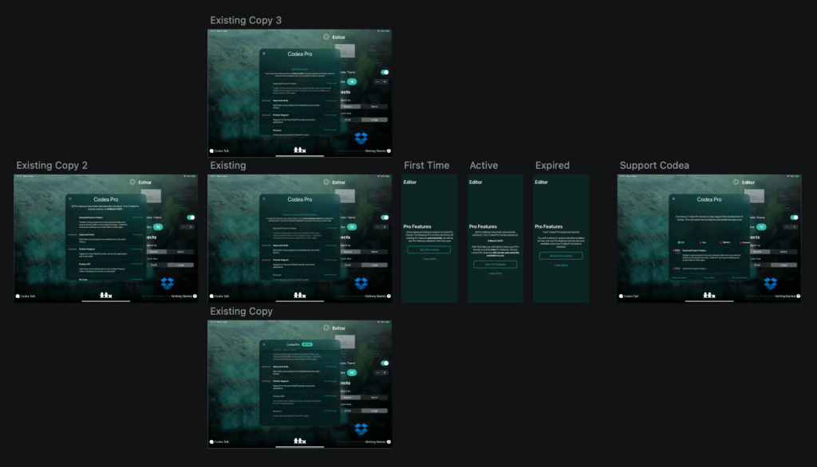Image resolution: width=817 pixels, height=467 pixels.
Task: Click the Dropbox logo in Existing Copy 2
Action: [168, 283]
